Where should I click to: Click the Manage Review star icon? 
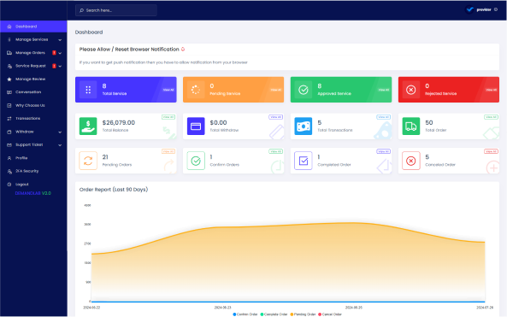click(x=9, y=79)
